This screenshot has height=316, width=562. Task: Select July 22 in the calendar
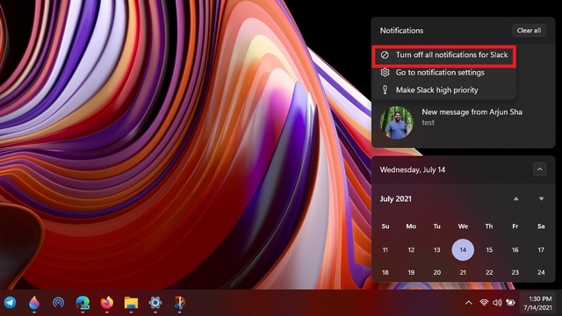489,272
